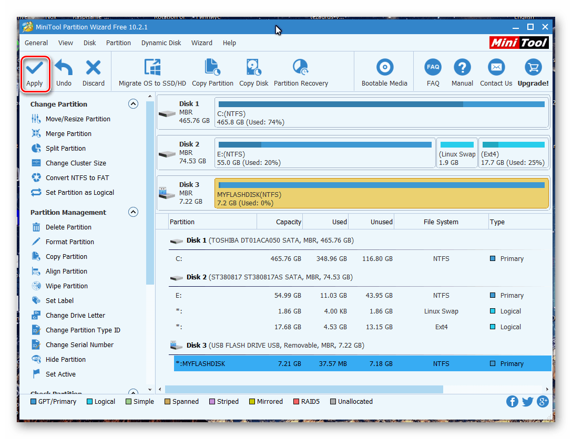Select the E: NTFS partition bar on Disk 2

(x=324, y=153)
